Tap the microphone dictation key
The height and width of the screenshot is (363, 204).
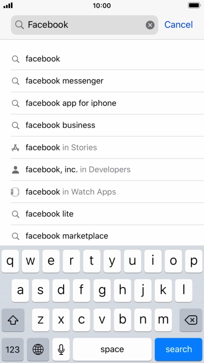tap(61, 349)
